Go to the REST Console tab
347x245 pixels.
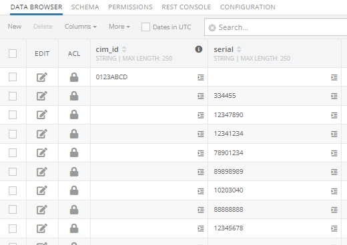(x=186, y=7)
